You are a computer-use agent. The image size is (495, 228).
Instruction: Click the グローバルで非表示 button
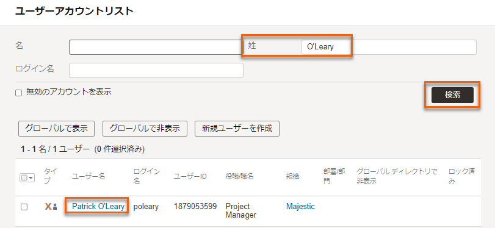click(x=145, y=129)
